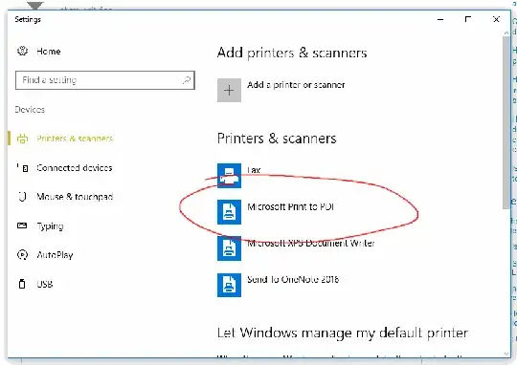This screenshot has height=365, width=517.
Task: Go to the Home settings label
Action: 49,52
